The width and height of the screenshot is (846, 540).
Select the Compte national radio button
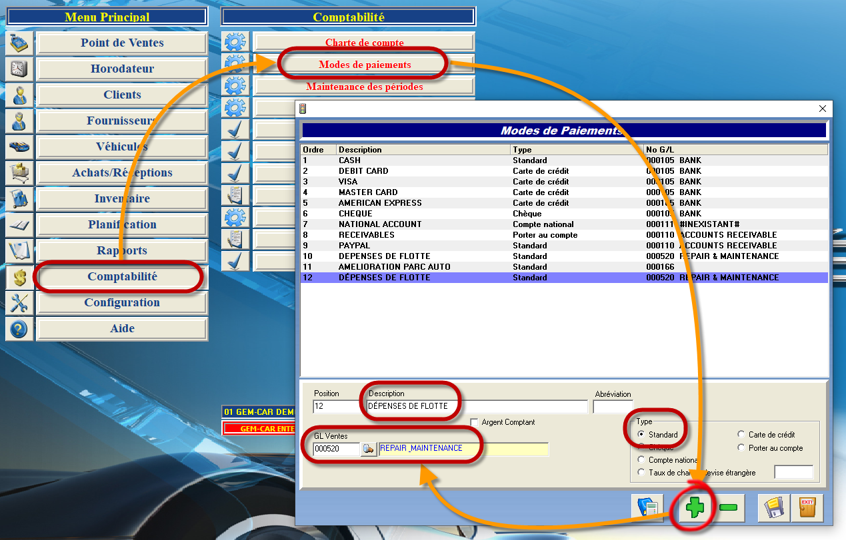point(641,460)
